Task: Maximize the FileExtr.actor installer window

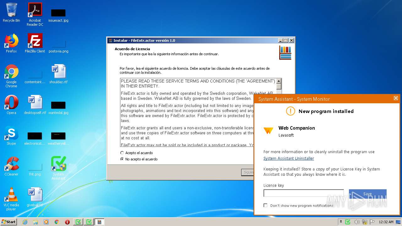Action: pyautogui.click(x=285, y=40)
